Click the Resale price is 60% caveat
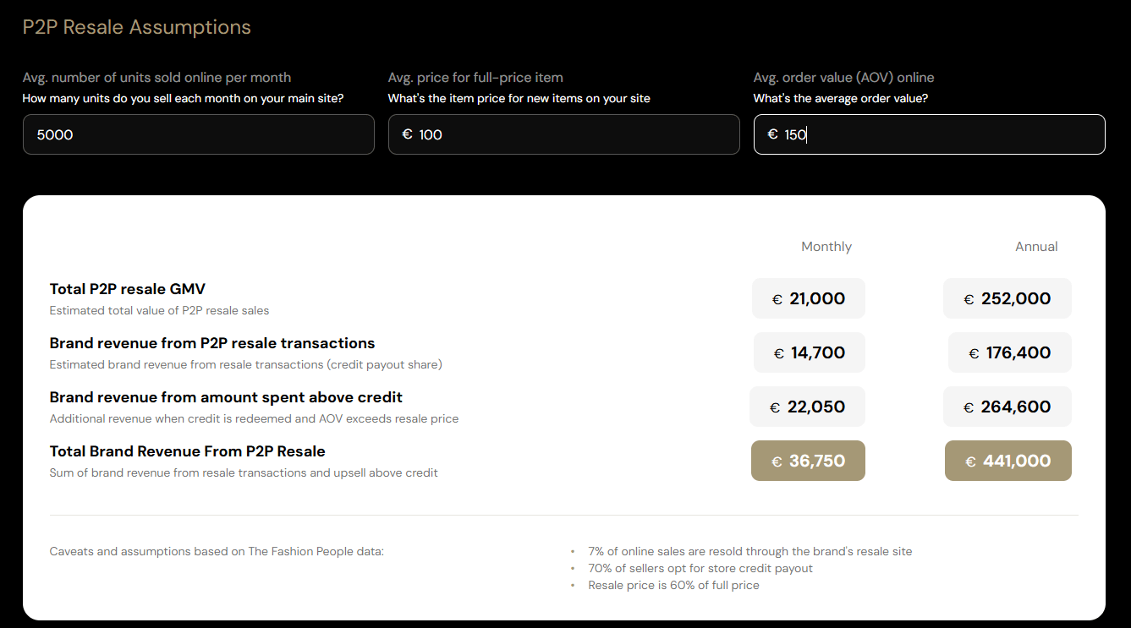Viewport: 1131px width, 628px height. point(673,585)
